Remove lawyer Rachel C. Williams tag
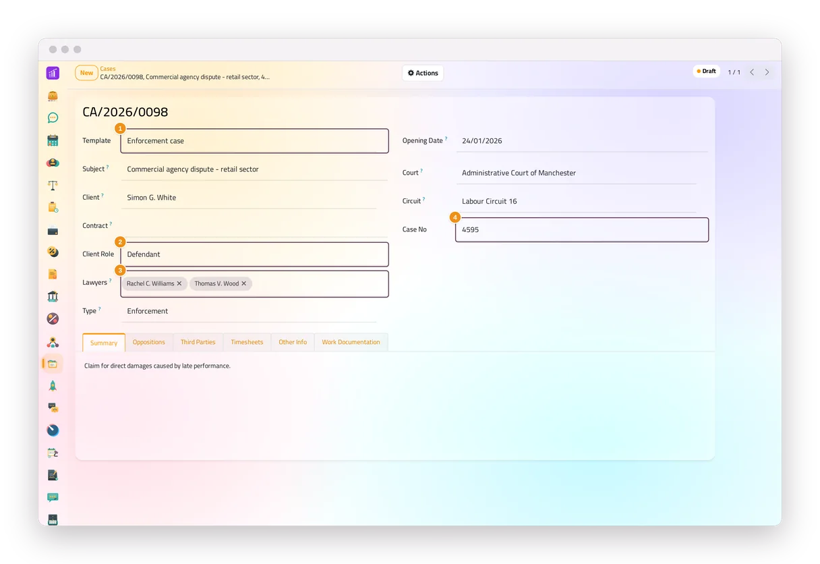The image size is (820, 564). click(179, 283)
